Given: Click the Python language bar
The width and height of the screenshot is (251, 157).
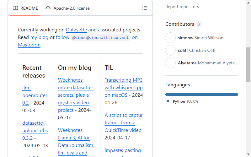Looking at the screenshot, I should click(202, 95).
